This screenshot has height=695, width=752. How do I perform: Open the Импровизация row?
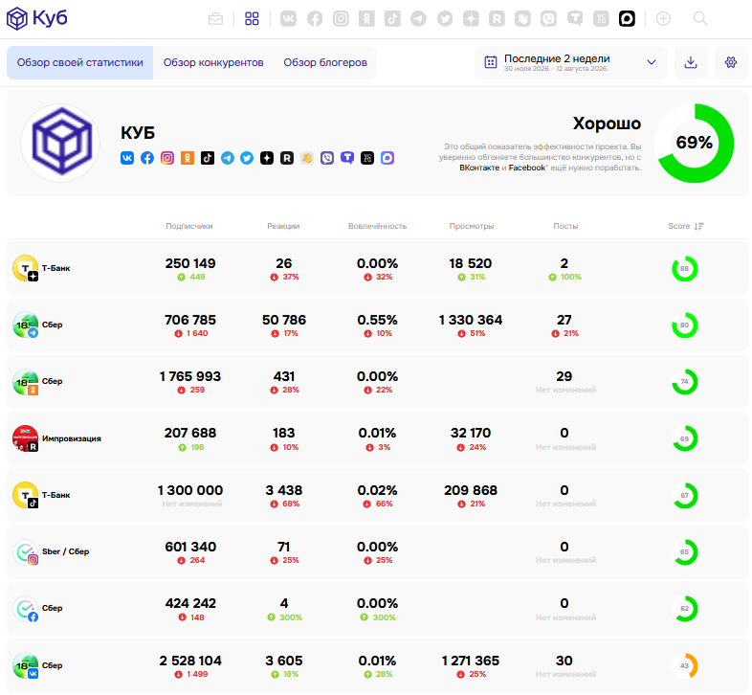click(x=377, y=438)
